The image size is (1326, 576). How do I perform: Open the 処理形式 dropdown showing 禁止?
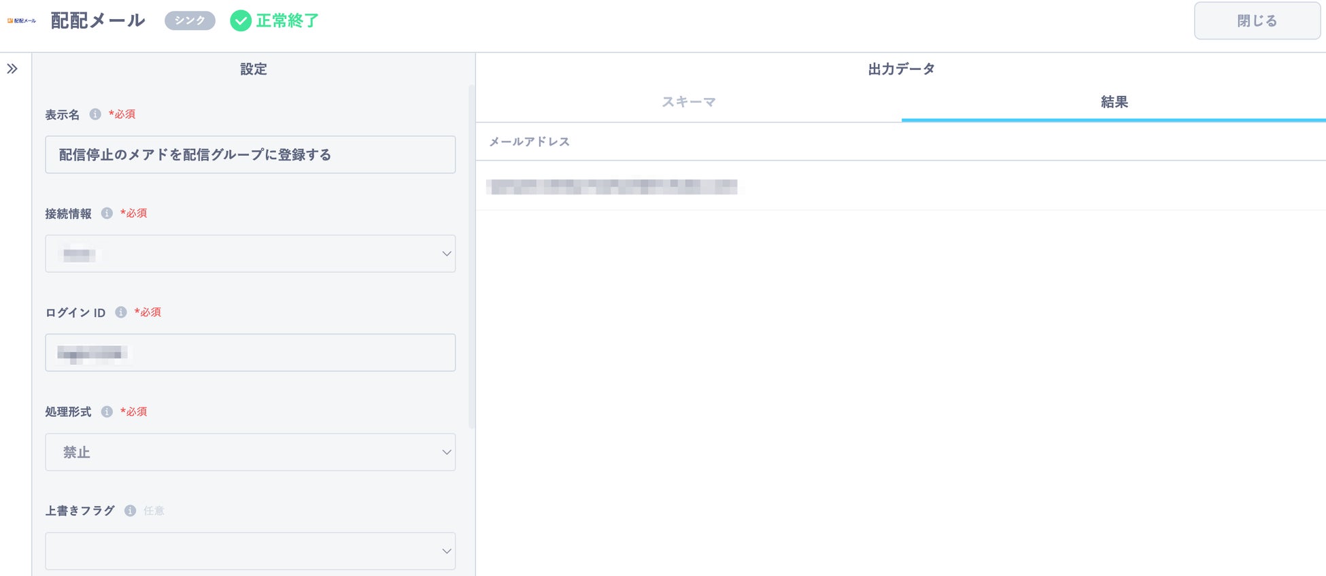click(x=250, y=452)
